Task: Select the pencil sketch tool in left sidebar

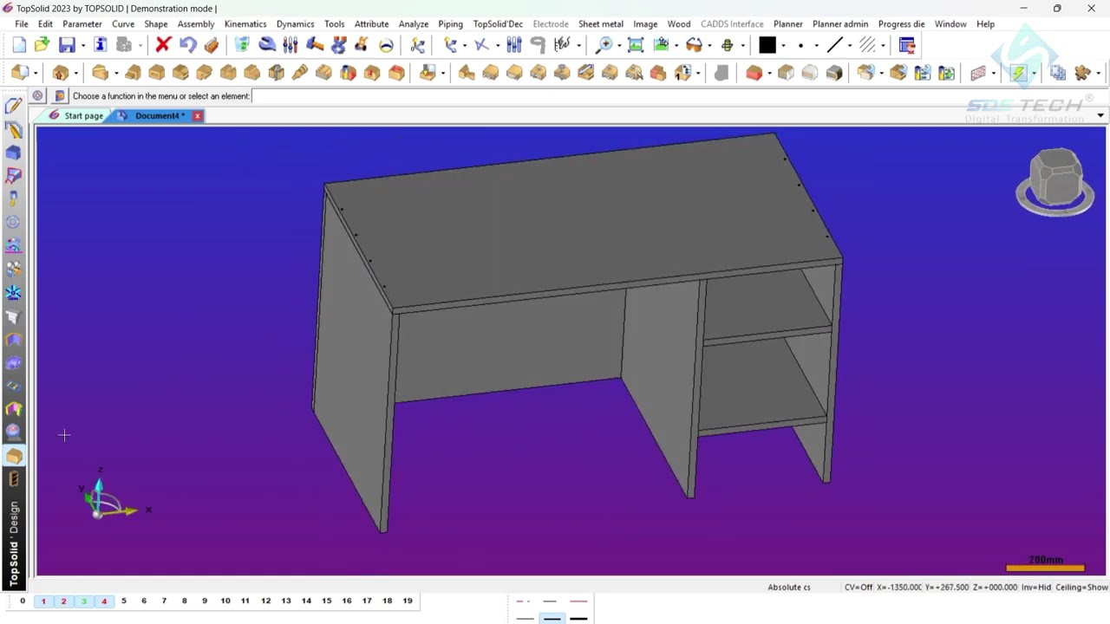Action: (x=13, y=106)
